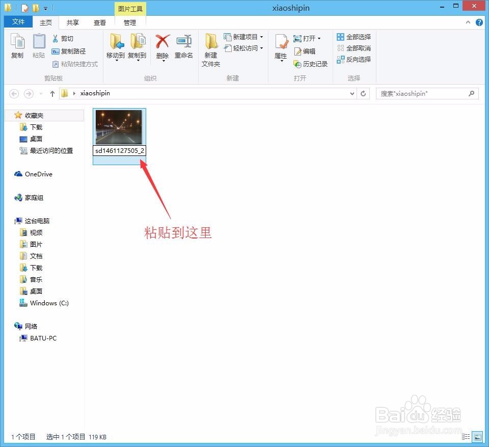Click the quick access new folder icon

point(36,8)
